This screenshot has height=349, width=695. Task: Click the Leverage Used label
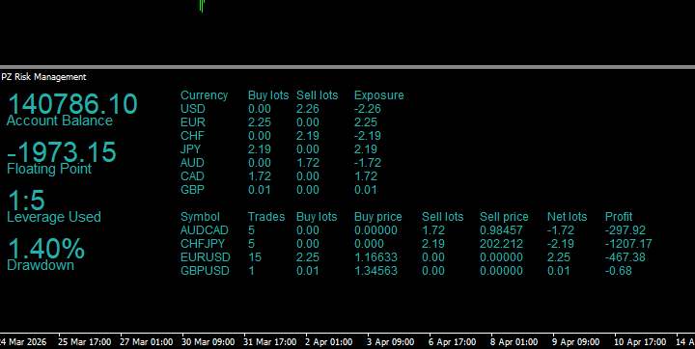point(54,217)
